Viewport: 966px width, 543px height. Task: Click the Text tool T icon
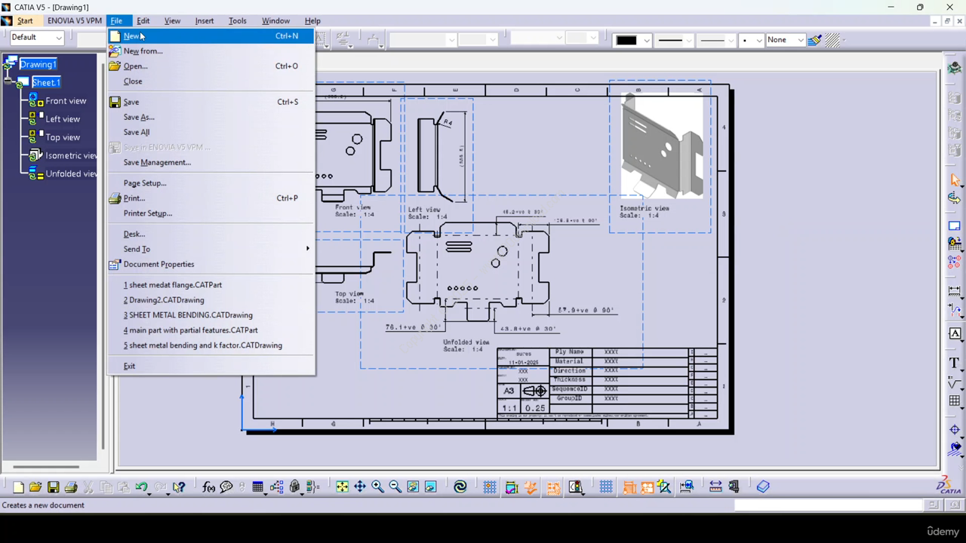coord(955,363)
